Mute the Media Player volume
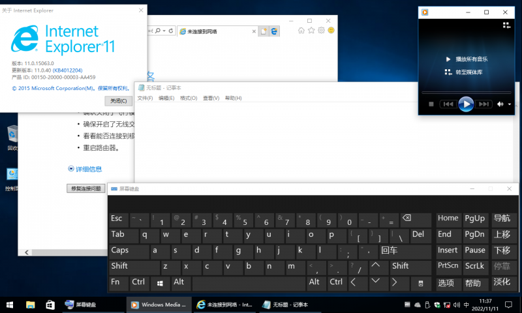 click(500, 104)
